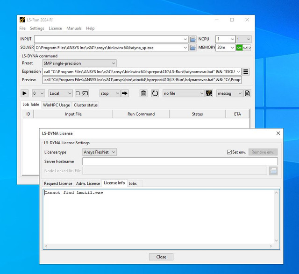Viewport: 299px width, 274px height.
Task: Open the no file dropdown
Action: (183, 93)
